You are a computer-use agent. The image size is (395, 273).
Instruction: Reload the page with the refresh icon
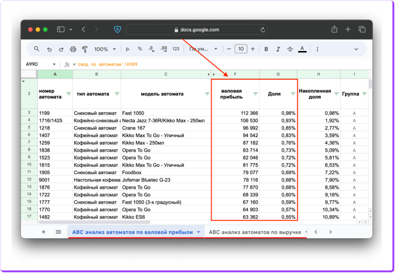pyautogui.click(x=263, y=30)
